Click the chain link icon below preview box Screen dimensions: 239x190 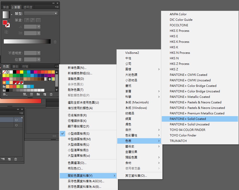coord(54,136)
